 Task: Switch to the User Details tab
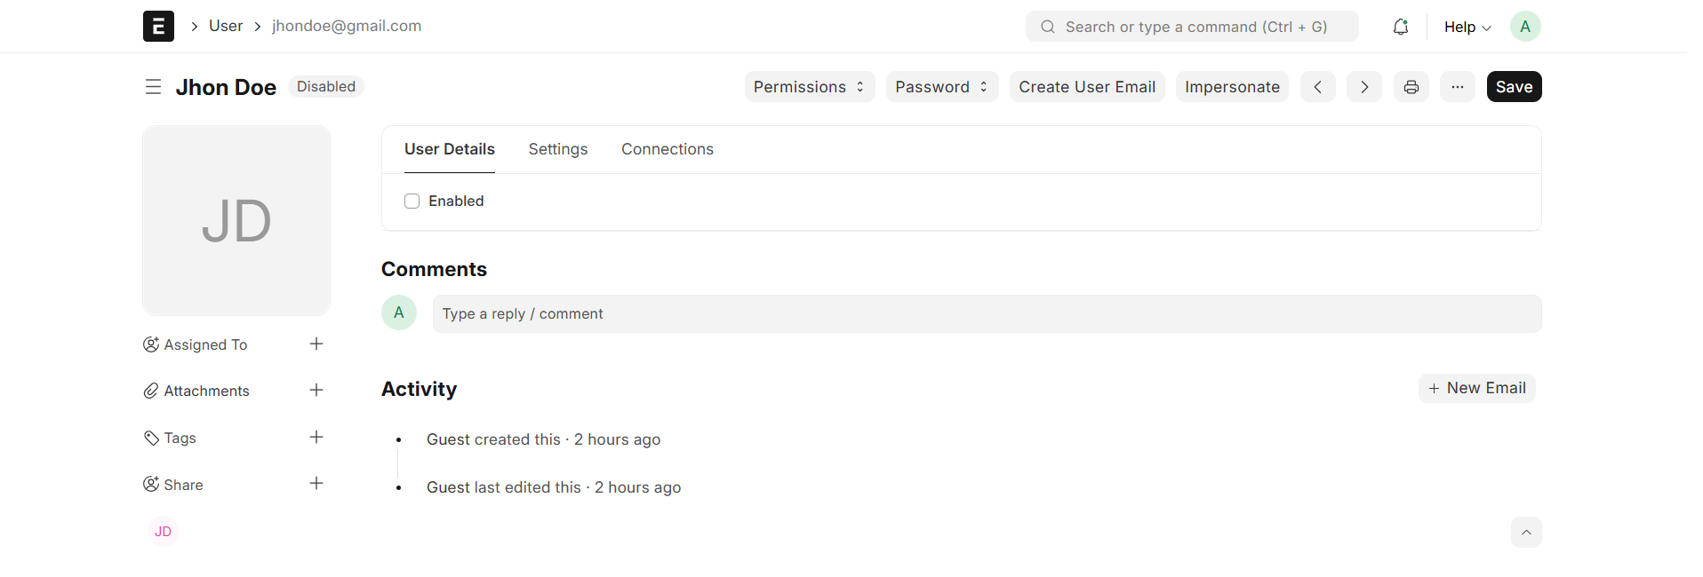(x=450, y=149)
